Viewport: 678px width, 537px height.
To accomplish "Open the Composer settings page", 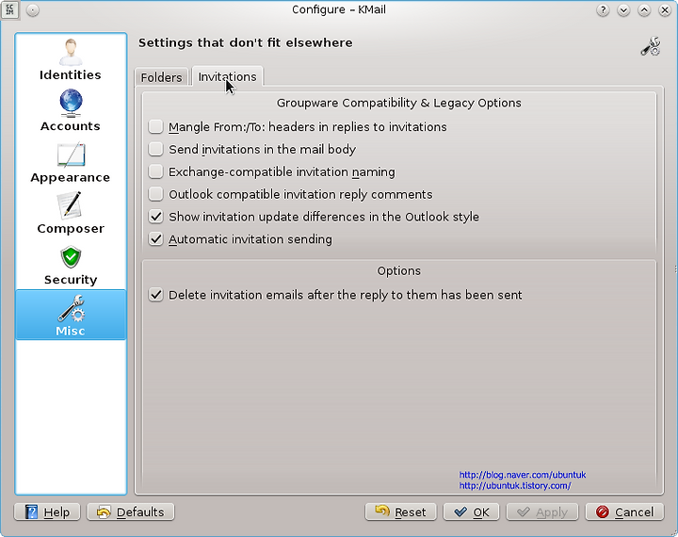I will pos(71,213).
